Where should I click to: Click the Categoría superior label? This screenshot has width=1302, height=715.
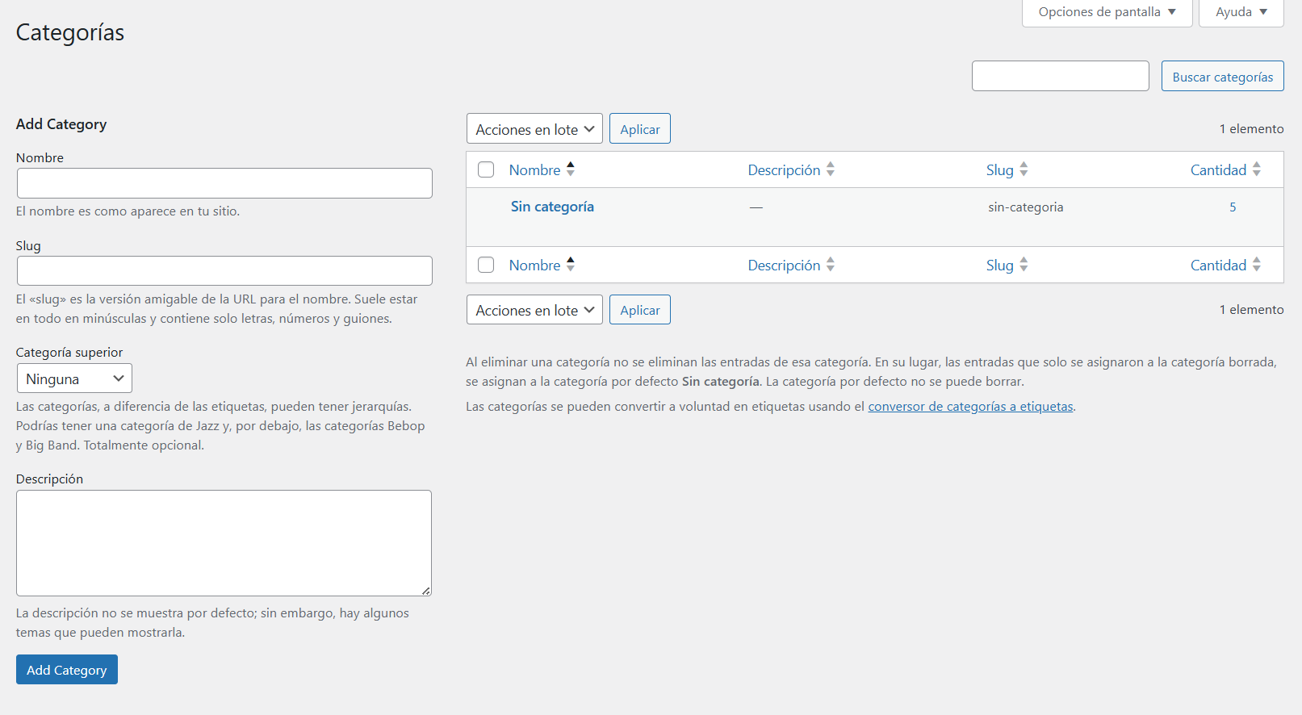point(69,353)
